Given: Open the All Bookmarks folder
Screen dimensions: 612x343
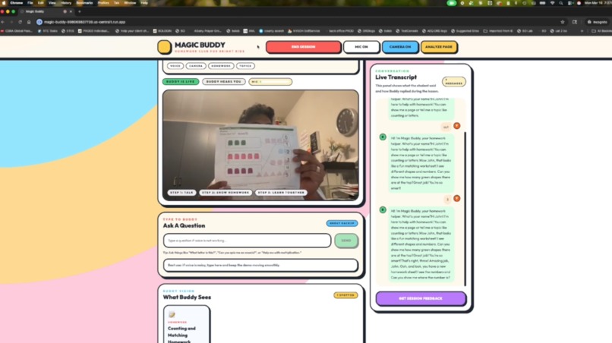Looking at the screenshot, I should pyautogui.click(x=601, y=31).
